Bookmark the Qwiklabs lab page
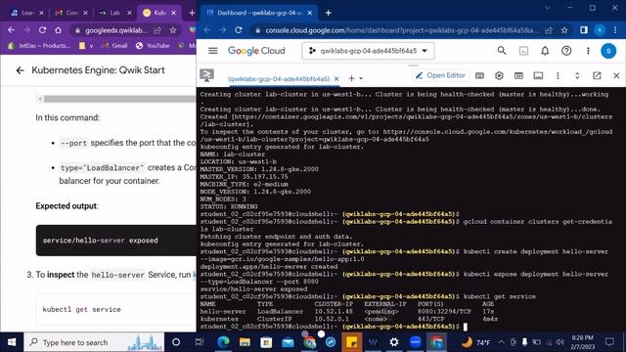The height and width of the screenshot is (352, 626). [x=173, y=30]
